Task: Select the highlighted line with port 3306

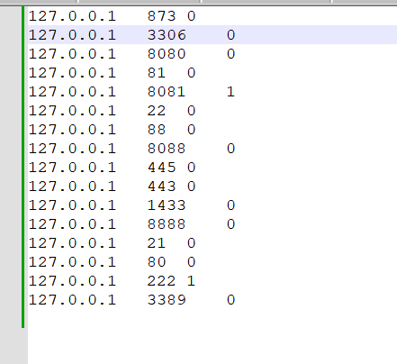Action: tap(212, 35)
